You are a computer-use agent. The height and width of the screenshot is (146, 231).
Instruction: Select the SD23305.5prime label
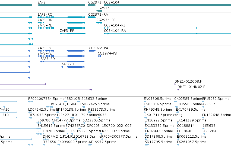pos(96,120)
